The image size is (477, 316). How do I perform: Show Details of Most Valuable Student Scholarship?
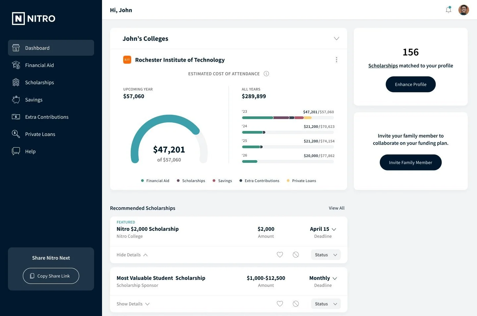click(133, 304)
